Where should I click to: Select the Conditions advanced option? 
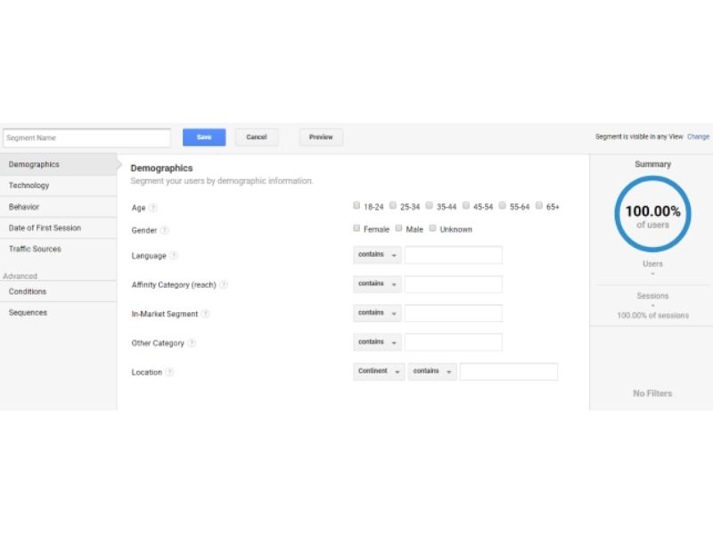pos(28,292)
